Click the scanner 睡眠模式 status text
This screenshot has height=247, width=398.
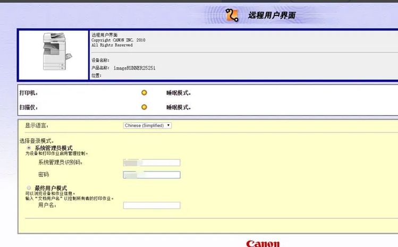(x=179, y=107)
